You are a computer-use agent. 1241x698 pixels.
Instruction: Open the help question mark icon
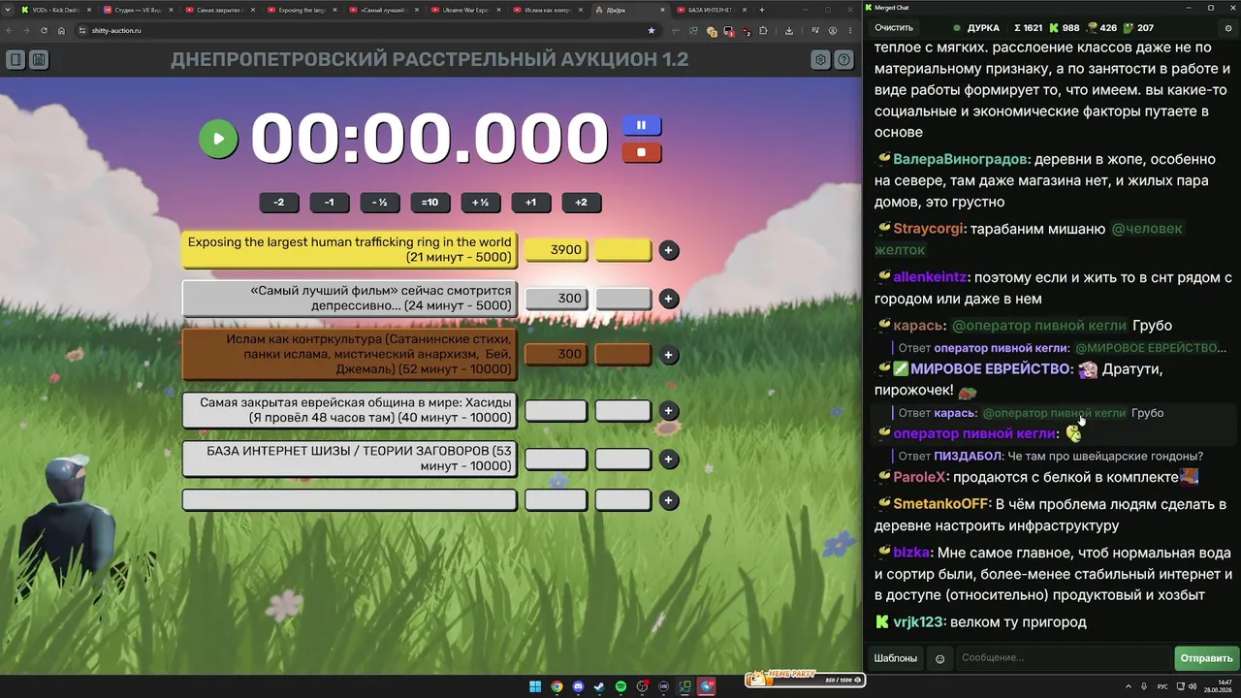click(x=844, y=60)
